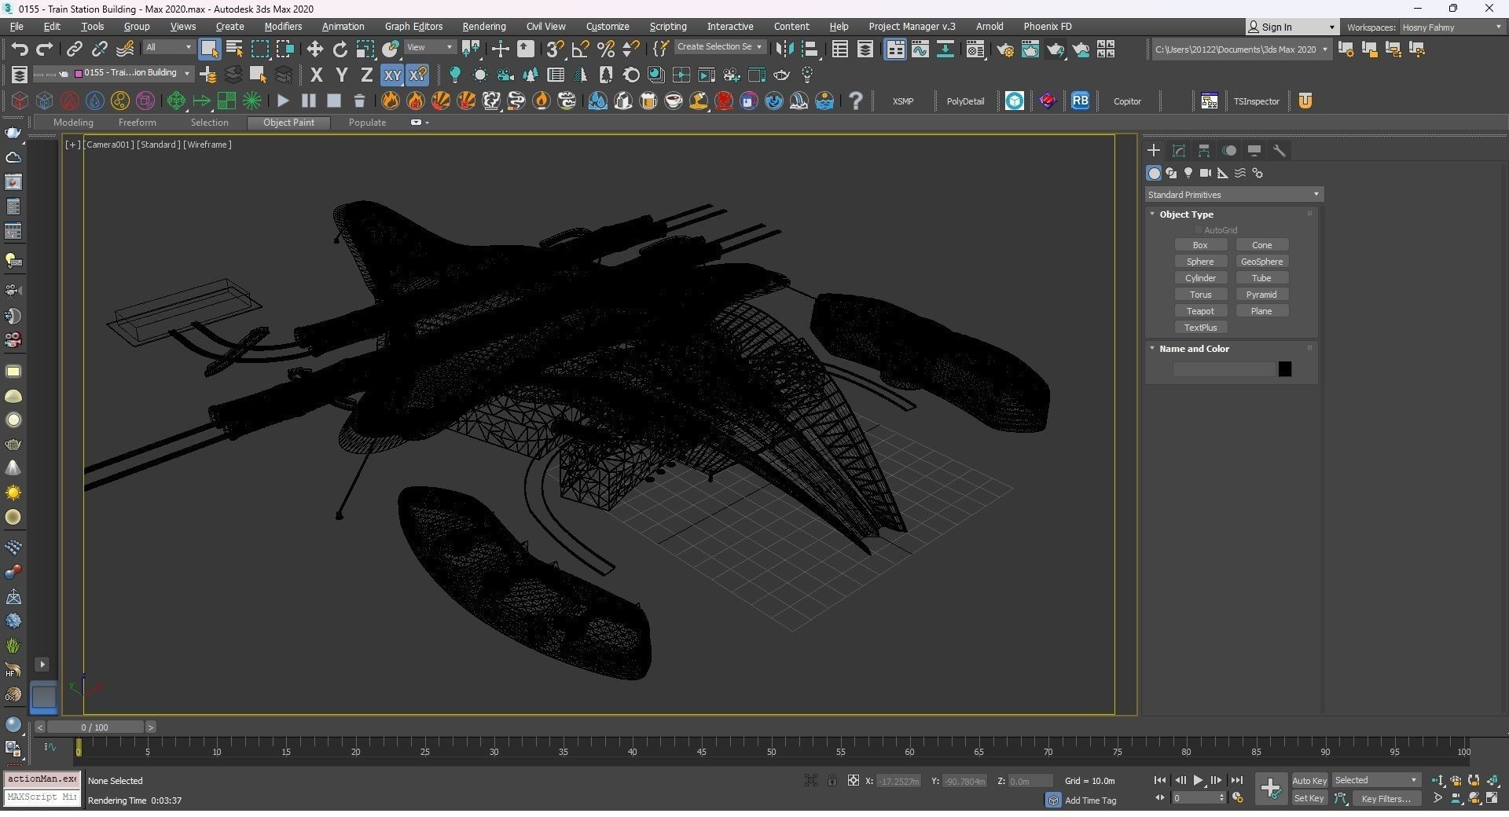Click the Key Filters button

[1386, 799]
